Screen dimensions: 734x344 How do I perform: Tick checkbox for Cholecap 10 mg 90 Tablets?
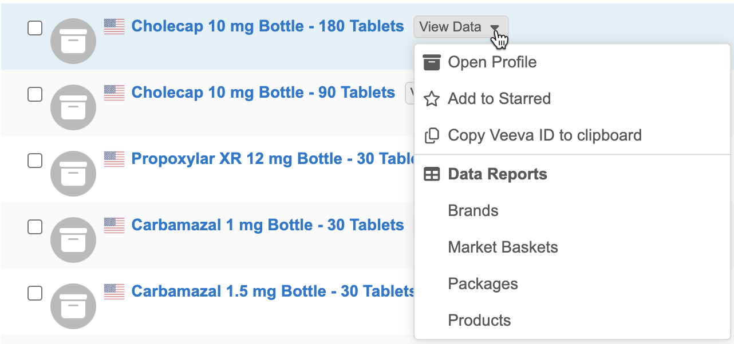(35, 94)
